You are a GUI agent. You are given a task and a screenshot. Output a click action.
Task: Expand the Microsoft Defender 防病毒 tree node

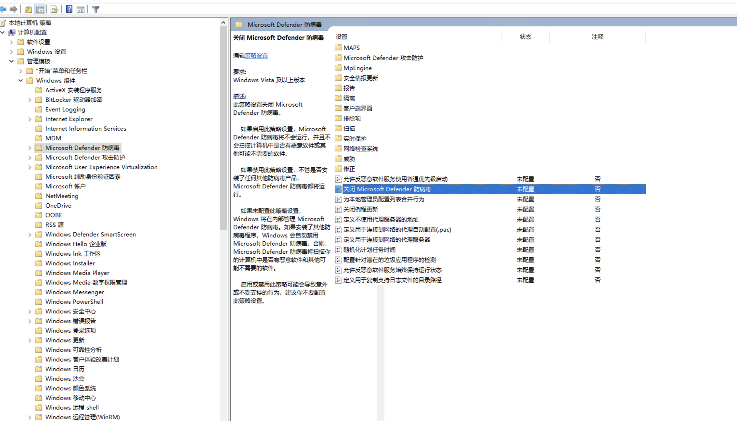coord(30,148)
